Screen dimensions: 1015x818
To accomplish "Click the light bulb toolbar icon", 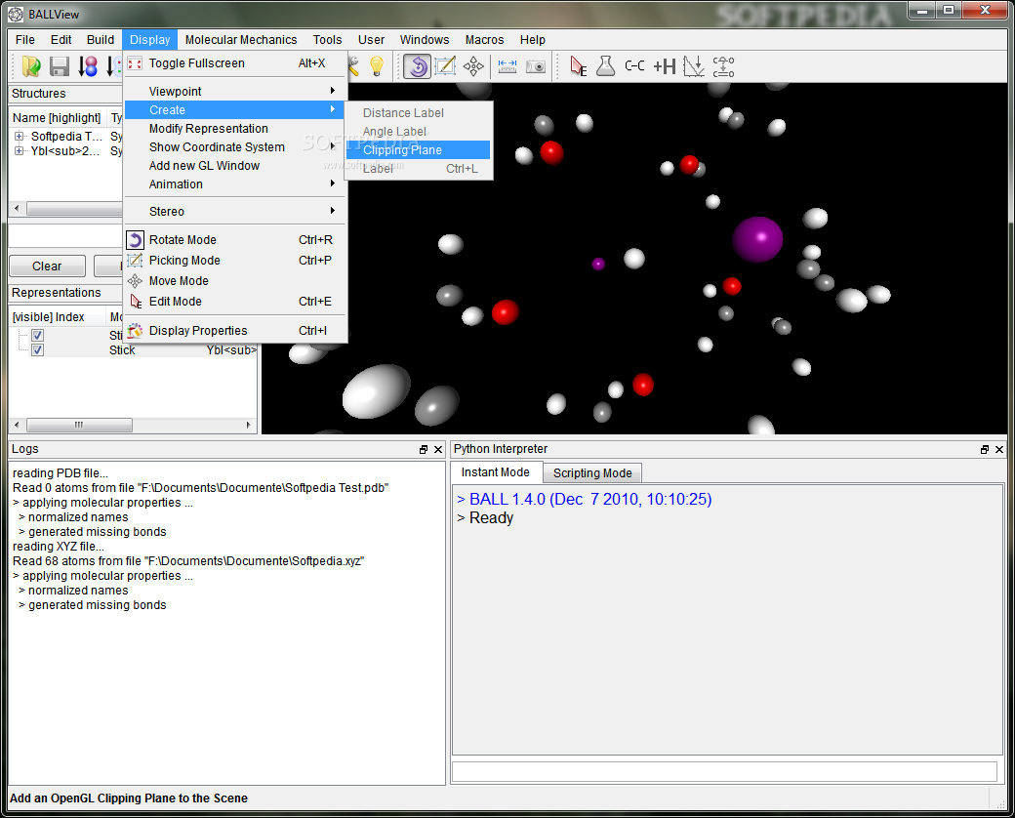I will 377,66.
